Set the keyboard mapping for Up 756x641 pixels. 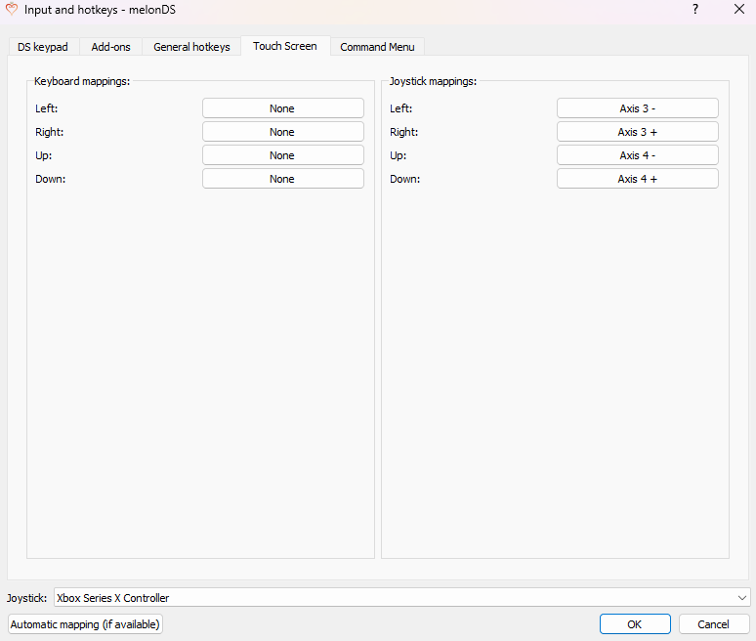coord(282,155)
